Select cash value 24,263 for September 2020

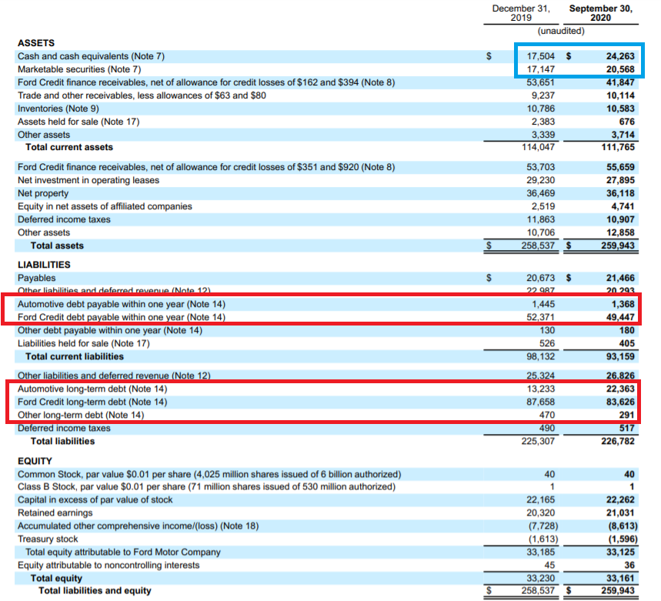(620, 56)
